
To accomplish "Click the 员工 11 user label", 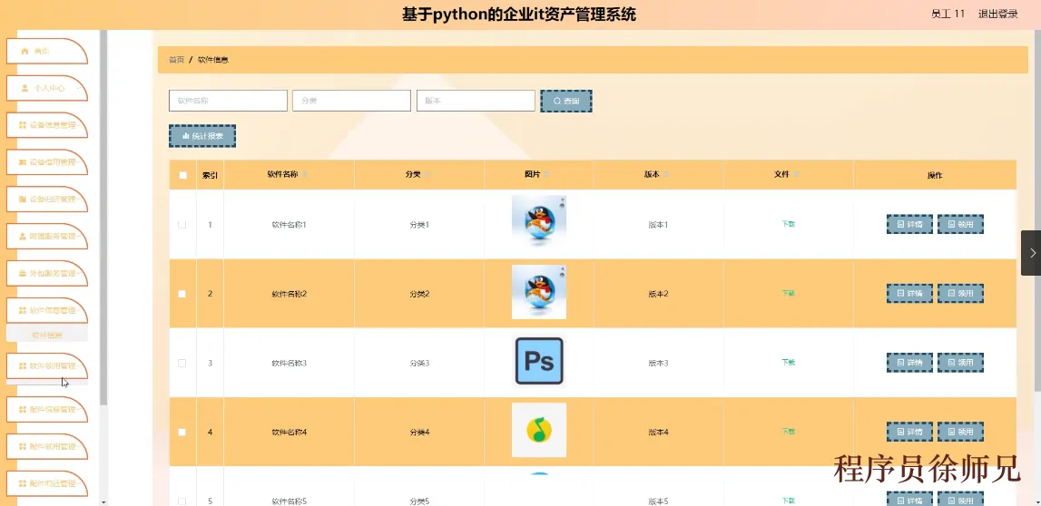I will pyautogui.click(x=948, y=14).
